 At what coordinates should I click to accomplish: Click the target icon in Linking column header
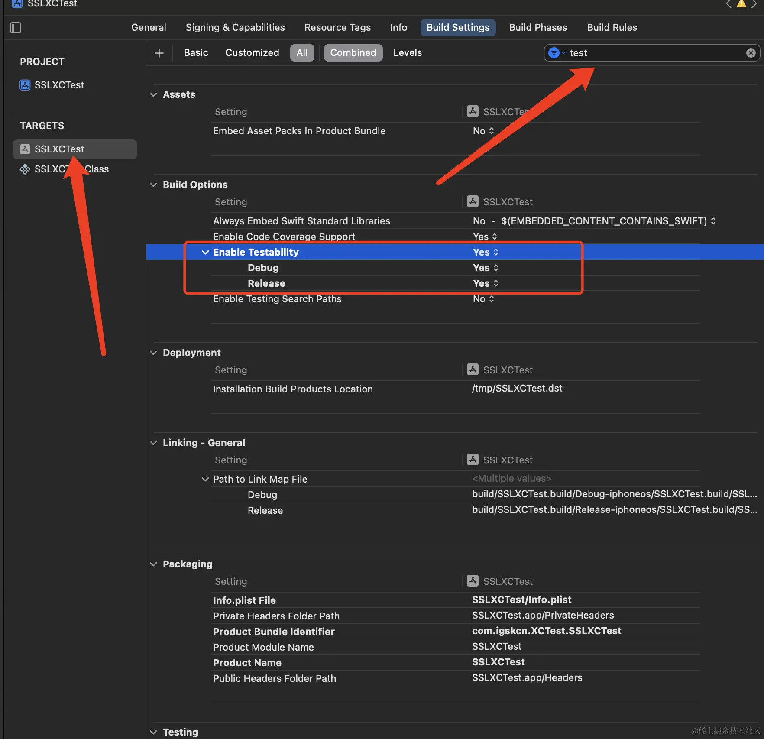[473, 460]
